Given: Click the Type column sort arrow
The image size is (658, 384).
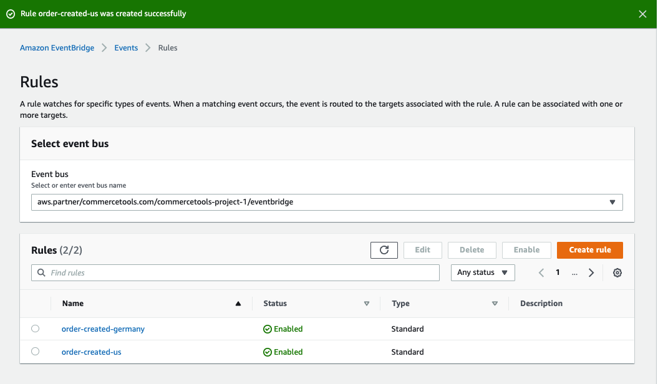Looking at the screenshot, I should pos(495,304).
